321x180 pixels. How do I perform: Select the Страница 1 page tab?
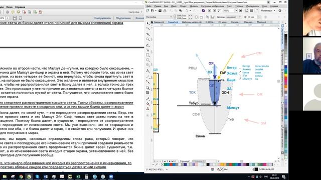[185, 161]
